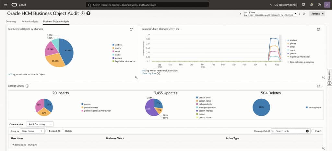Go to next time range arrow

[x=300, y=14]
